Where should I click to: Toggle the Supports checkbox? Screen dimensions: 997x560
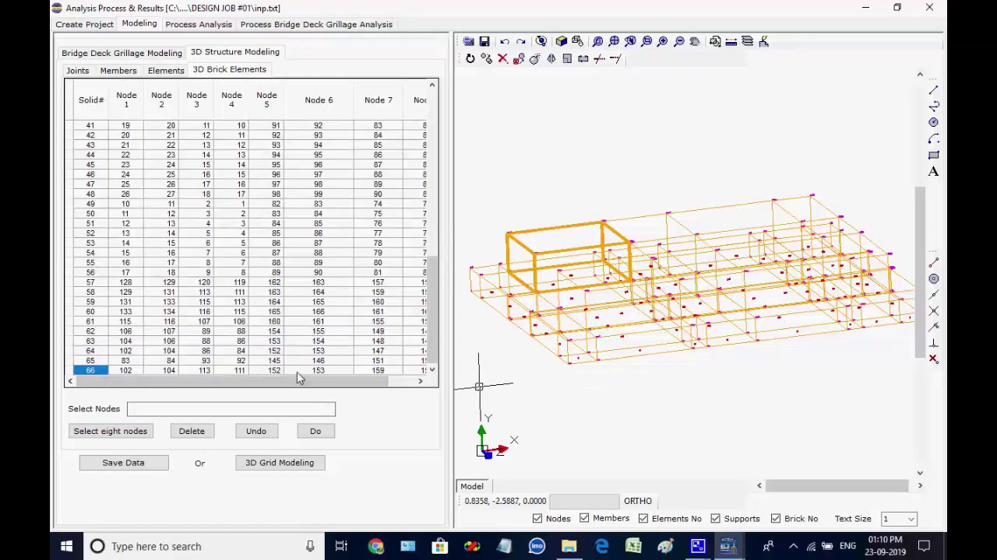716,519
